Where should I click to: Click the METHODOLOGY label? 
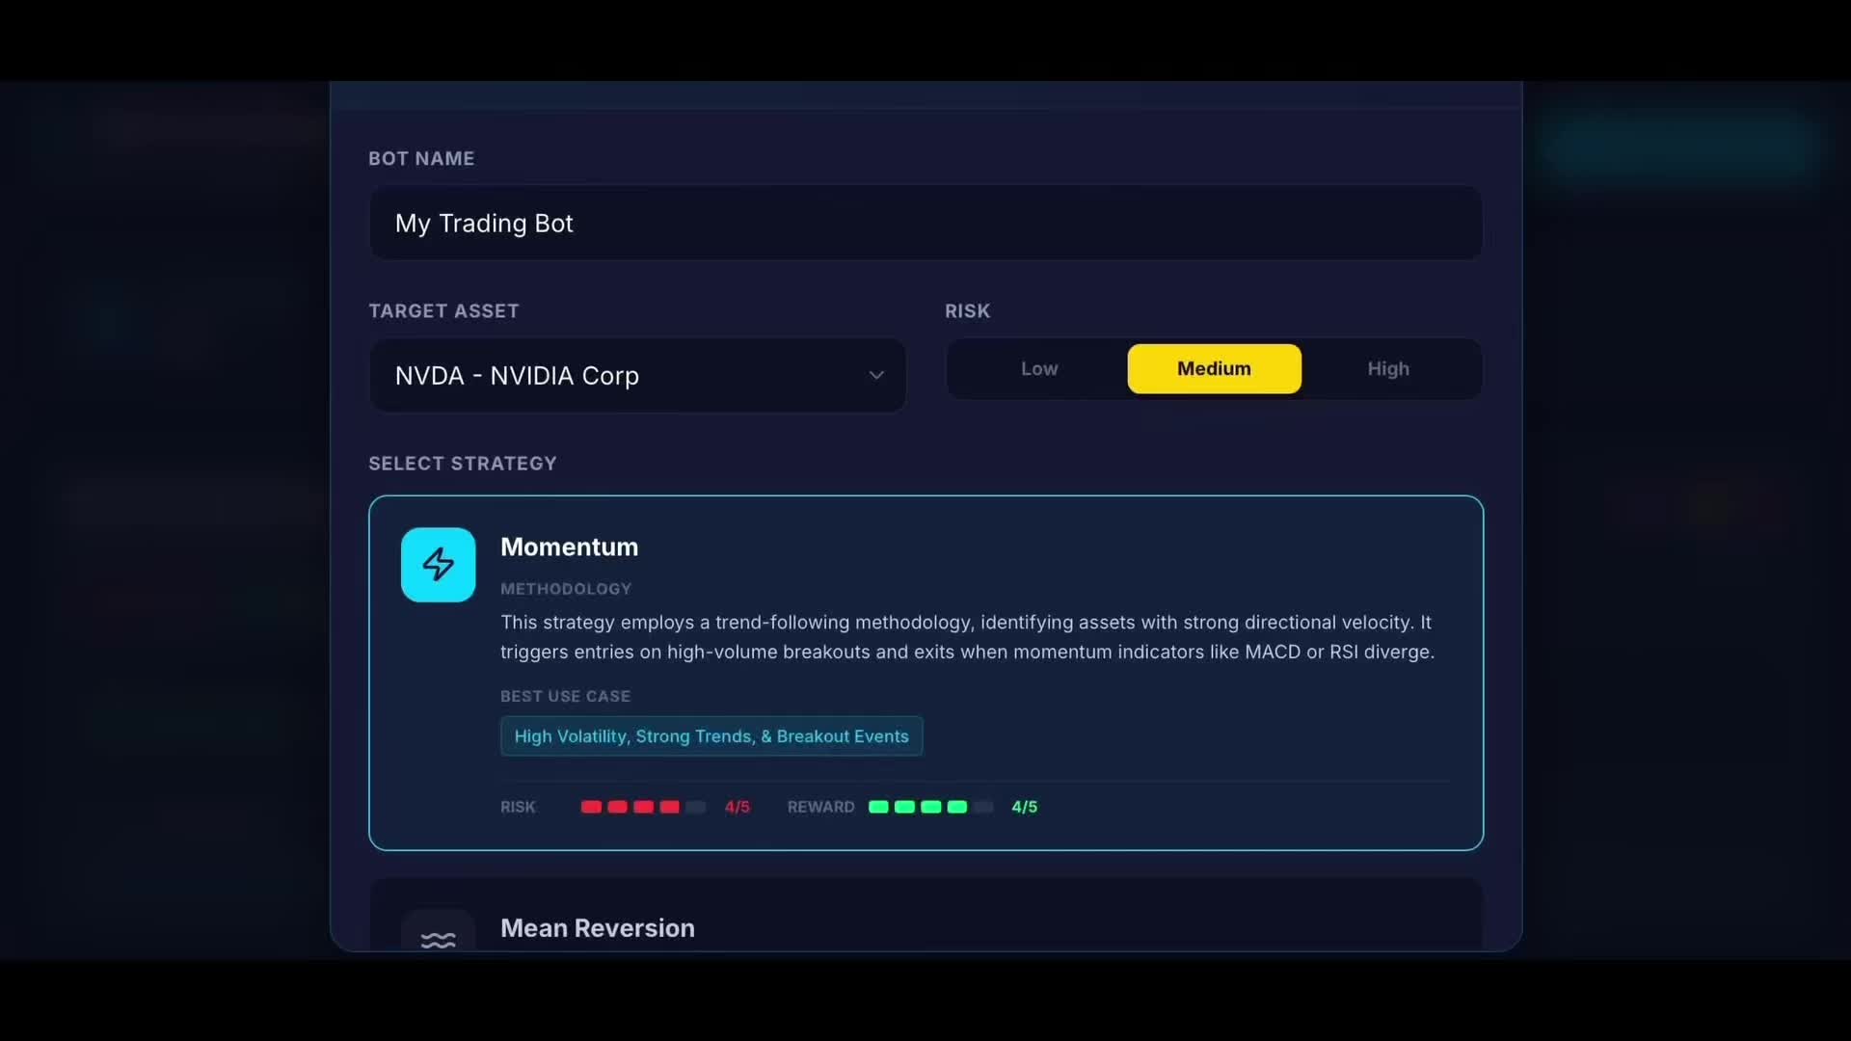coord(566,589)
